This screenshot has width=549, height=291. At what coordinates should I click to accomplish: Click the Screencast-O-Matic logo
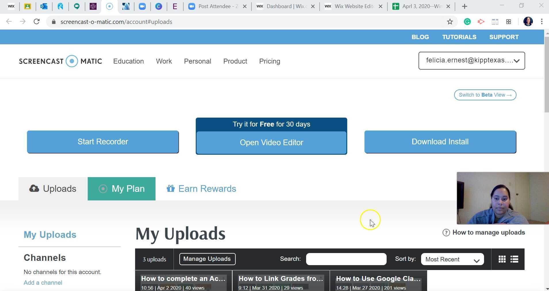tap(60, 61)
